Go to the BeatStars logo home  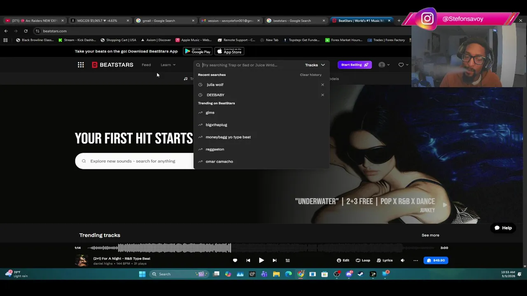112,65
